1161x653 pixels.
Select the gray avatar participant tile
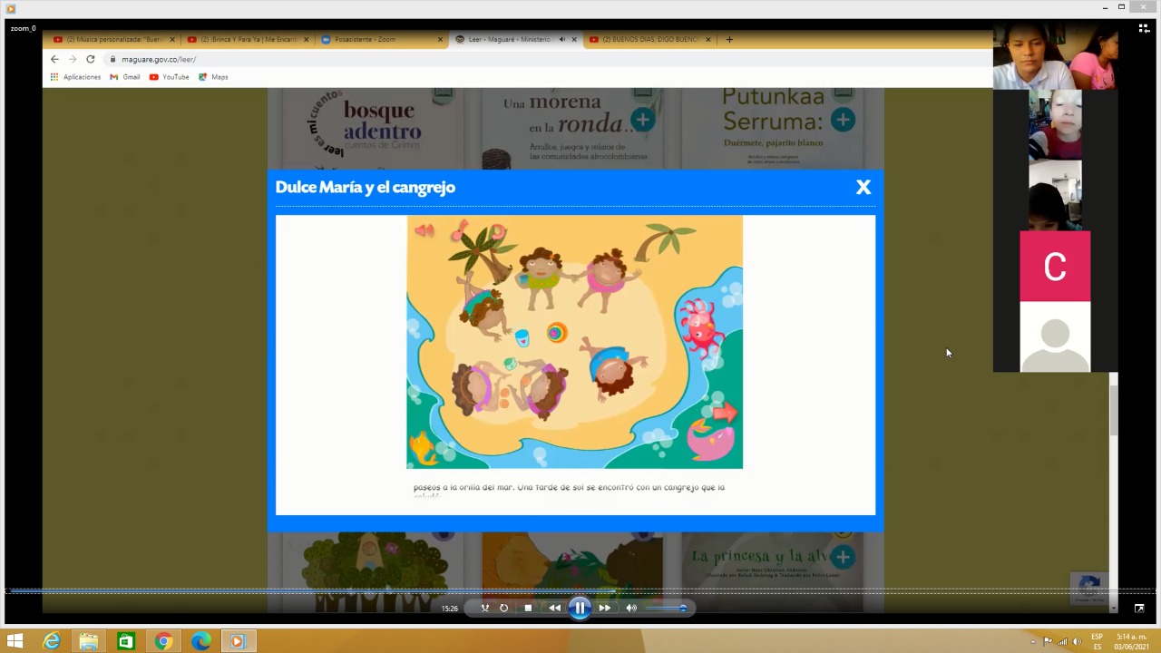point(1055,336)
